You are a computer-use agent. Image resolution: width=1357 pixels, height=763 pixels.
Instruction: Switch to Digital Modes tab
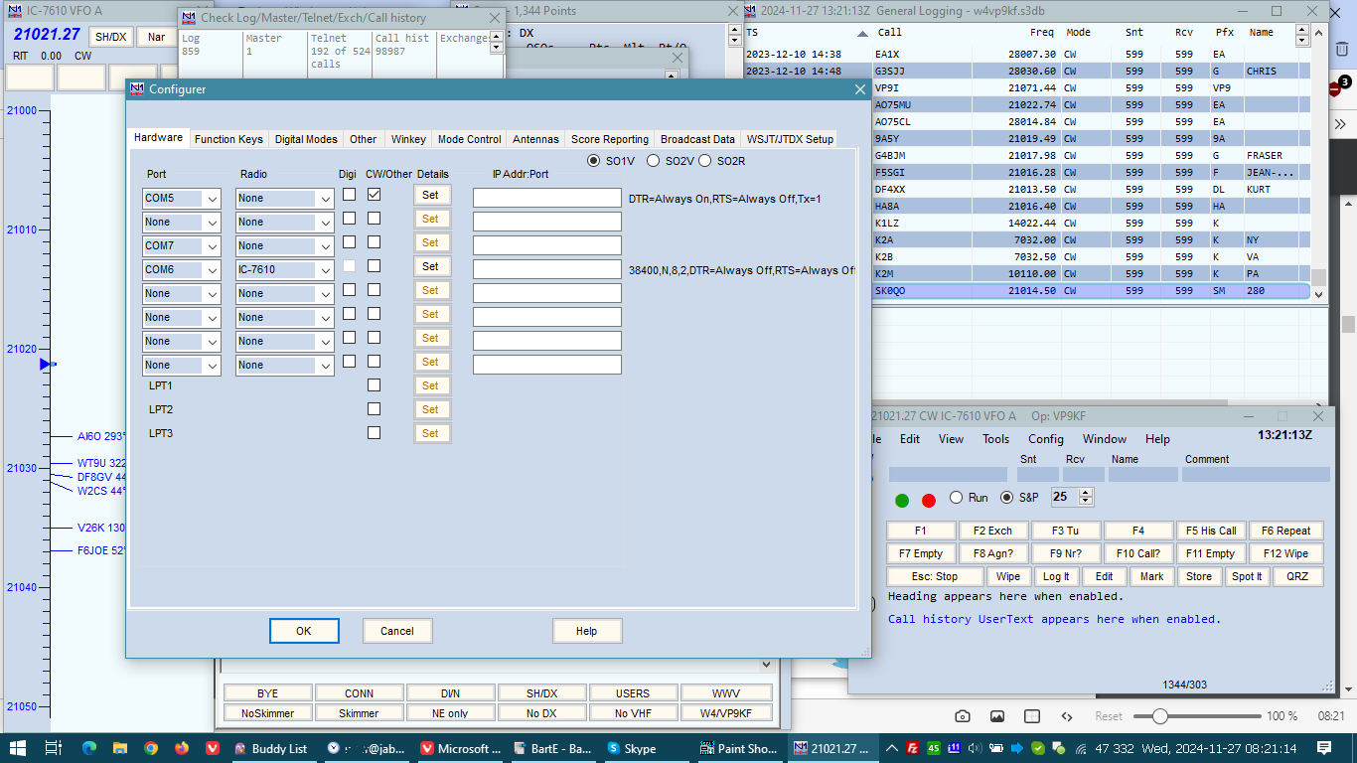tap(306, 139)
